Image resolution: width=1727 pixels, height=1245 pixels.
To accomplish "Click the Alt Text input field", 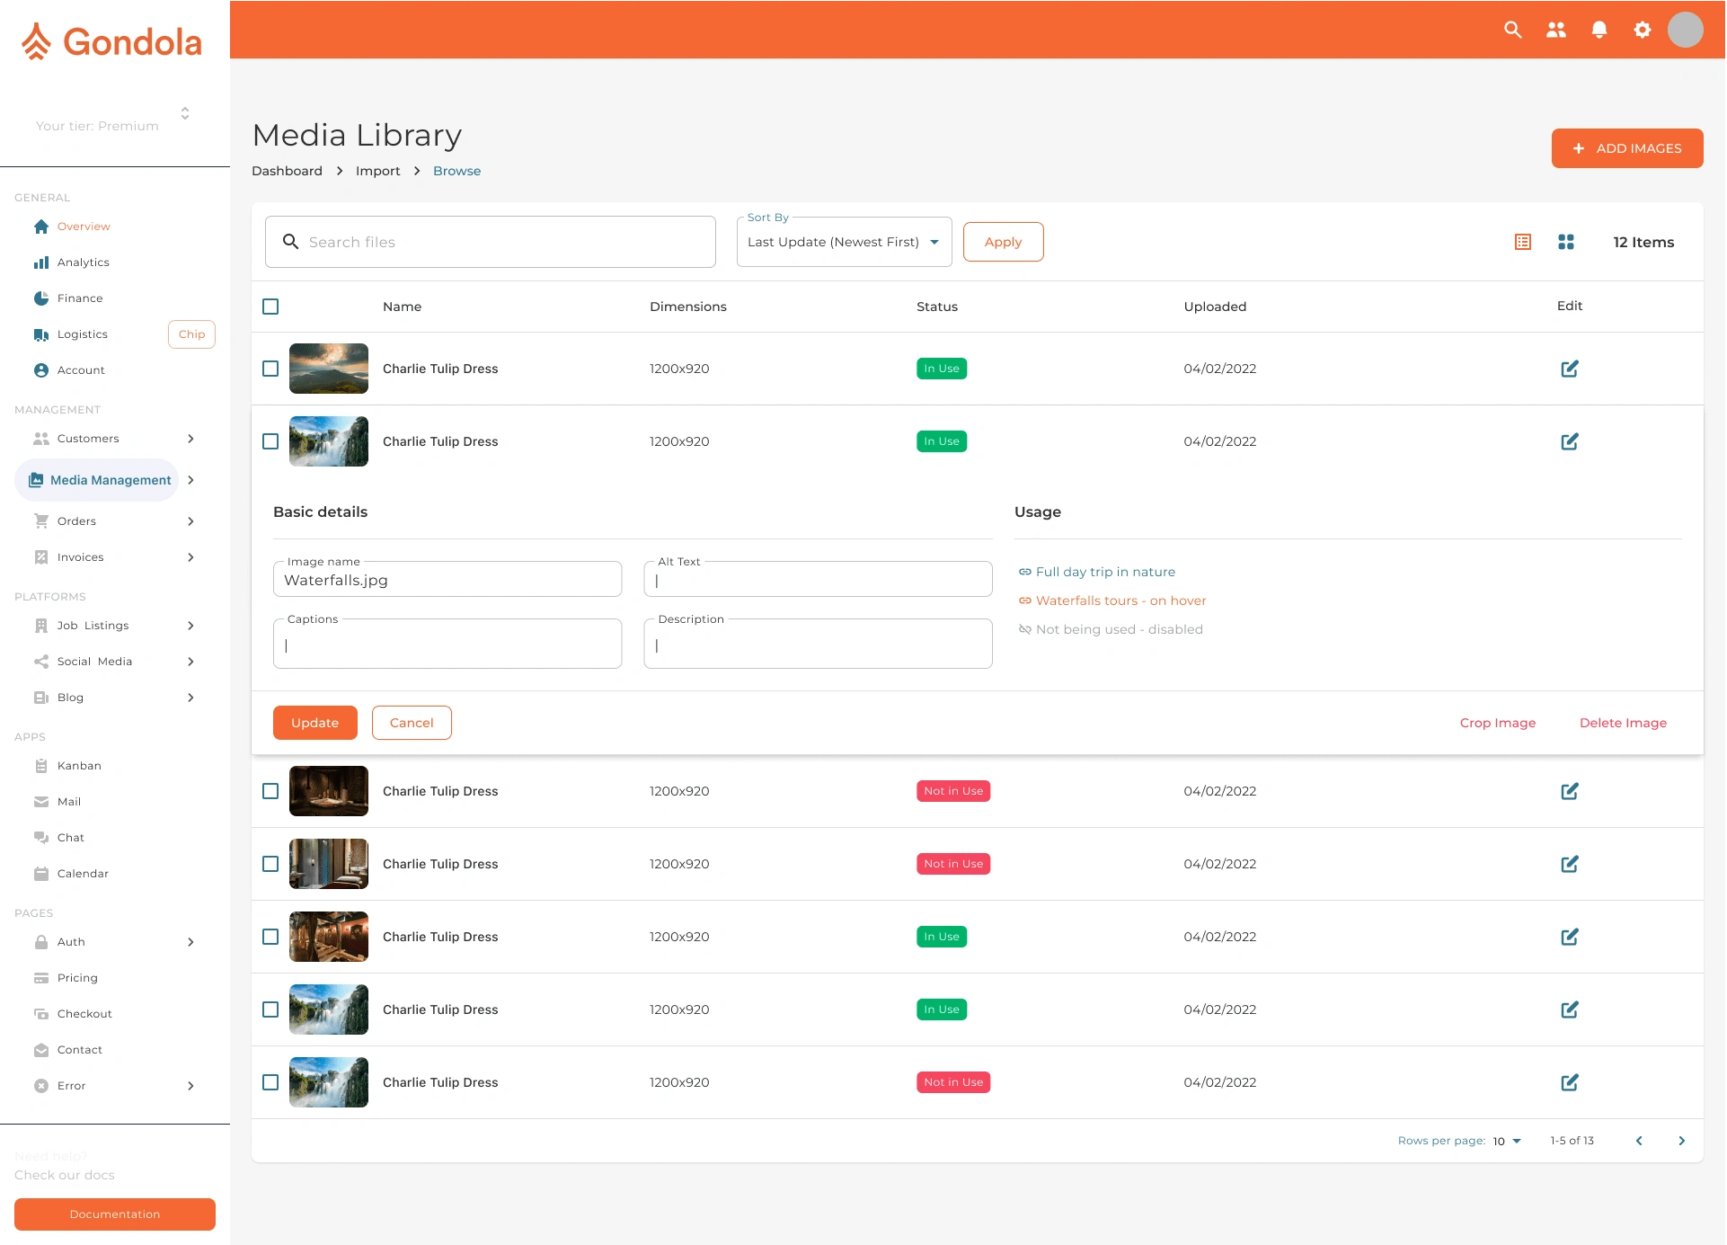I will point(818,580).
